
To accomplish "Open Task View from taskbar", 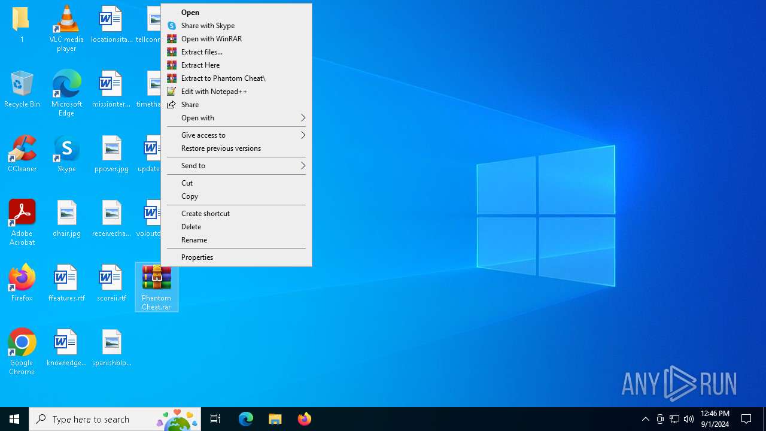I will click(215, 419).
